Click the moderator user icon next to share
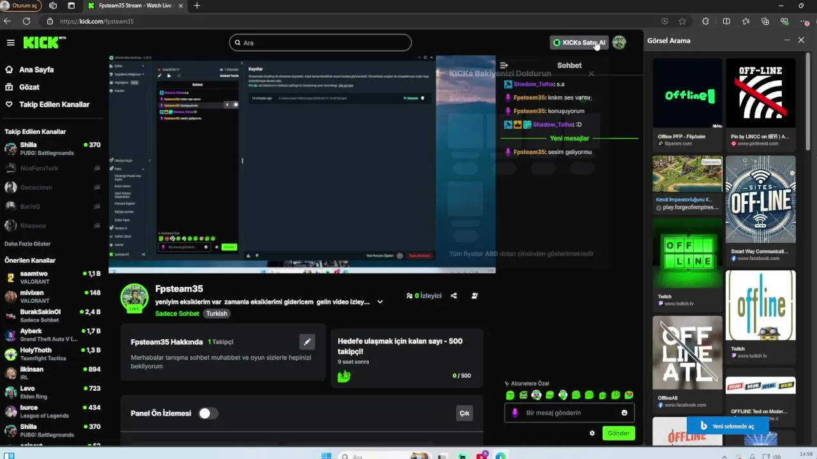This screenshot has height=459, width=817. [x=474, y=296]
